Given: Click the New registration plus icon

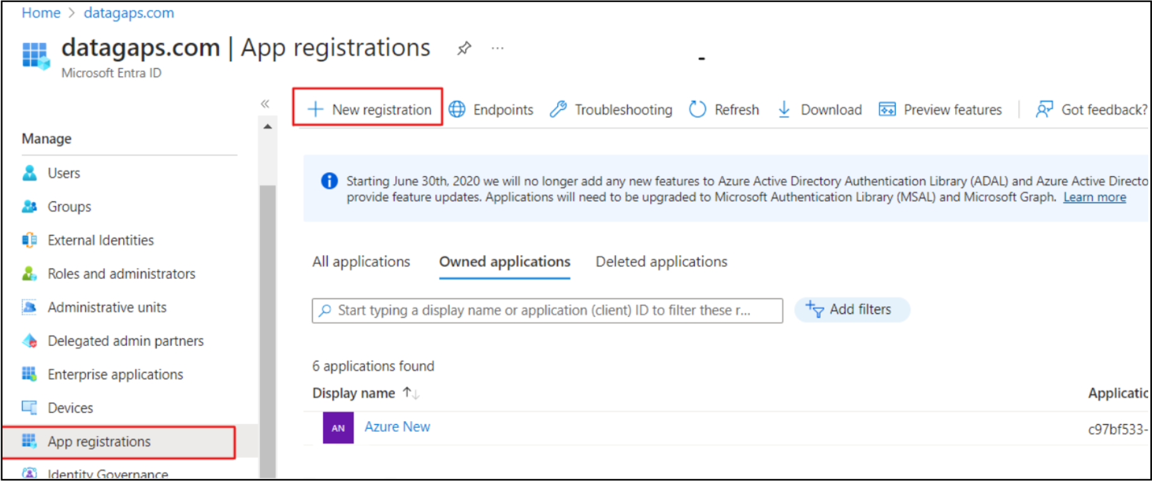Looking at the screenshot, I should point(316,109).
